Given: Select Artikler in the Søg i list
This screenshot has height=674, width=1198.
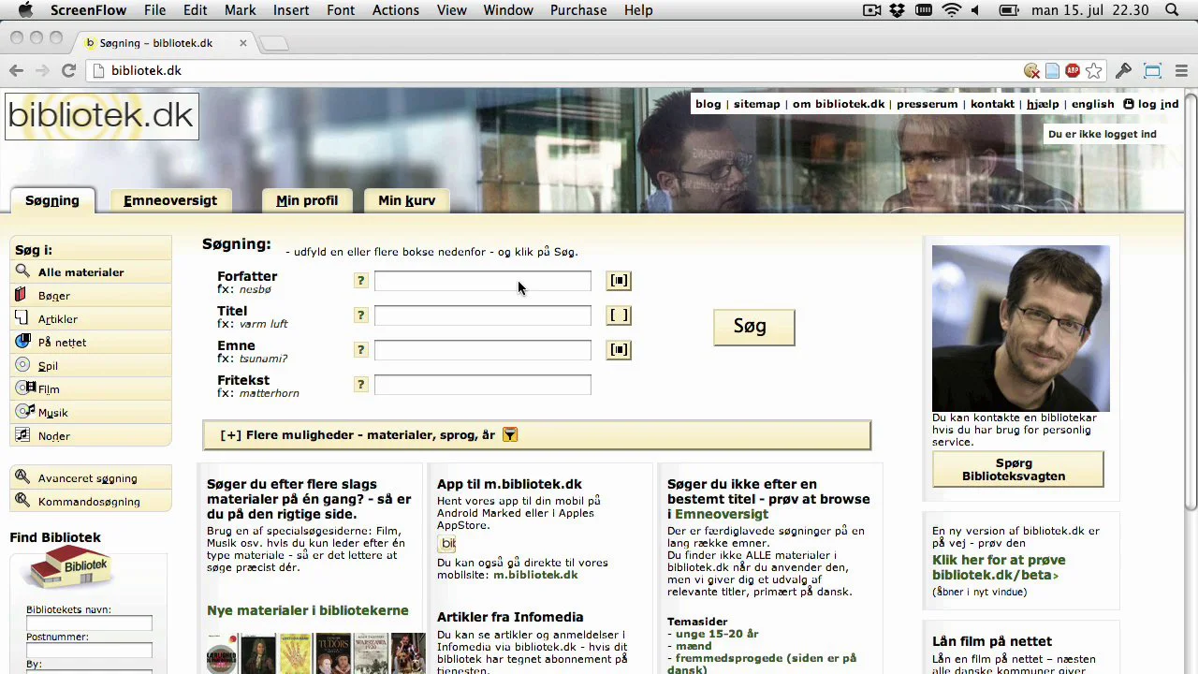Looking at the screenshot, I should pyautogui.click(x=91, y=319).
